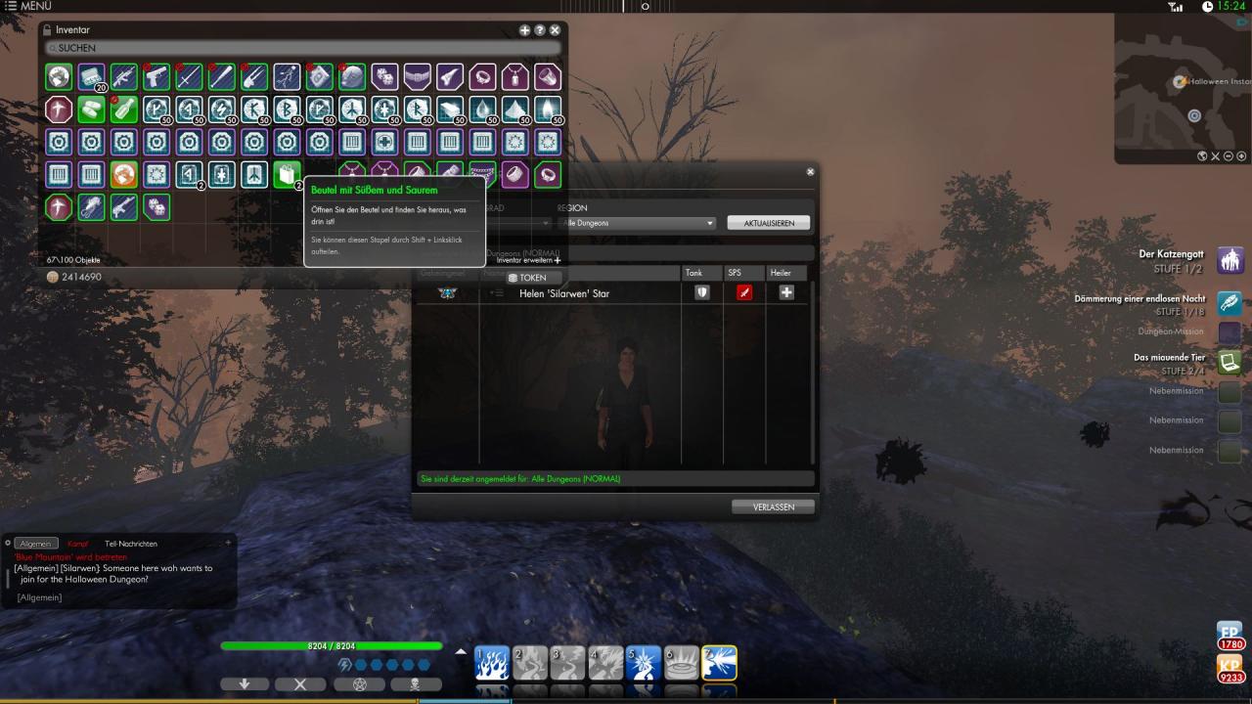Zoom out the minimap
Screen dimensions: 1252x704
(1229, 155)
